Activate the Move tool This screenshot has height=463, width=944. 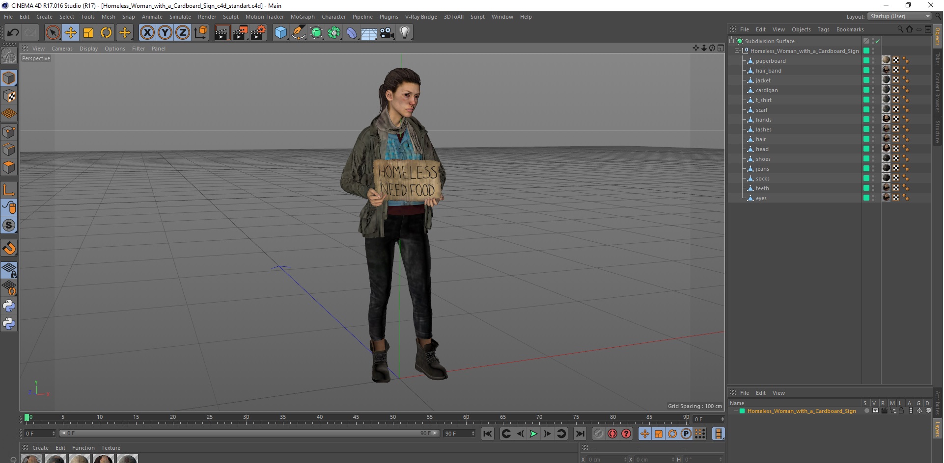pyautogui.click(x=71, y=33)
